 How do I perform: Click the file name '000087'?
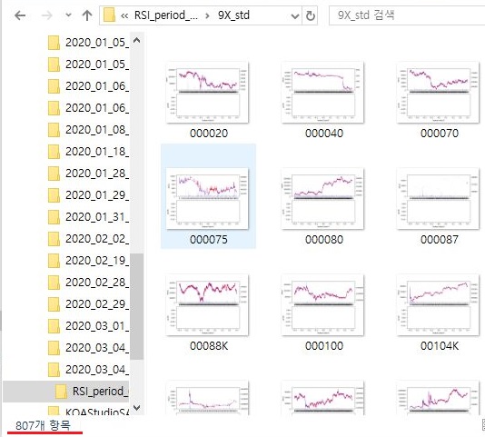pyautogui.click(x=440, y=240)
